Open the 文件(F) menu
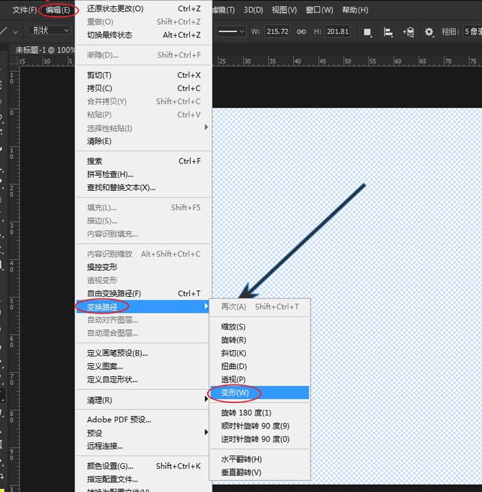The height and width of the screenshot is (492, 482). pos(24,10)
